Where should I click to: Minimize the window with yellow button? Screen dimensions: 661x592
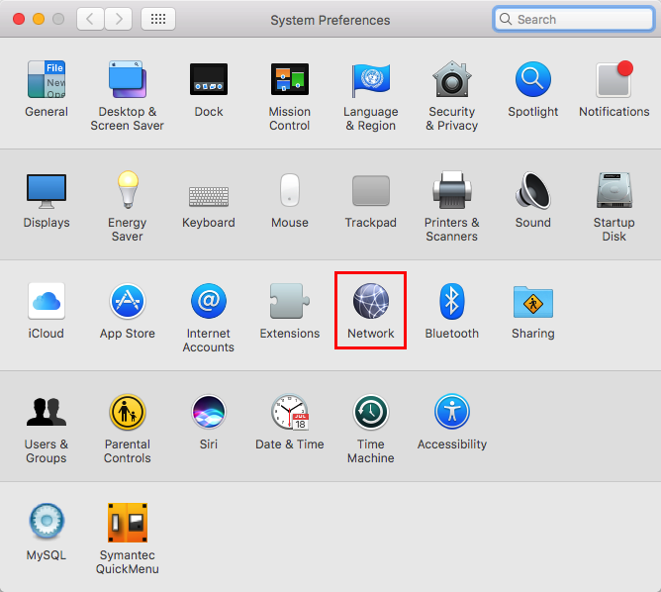39,19
